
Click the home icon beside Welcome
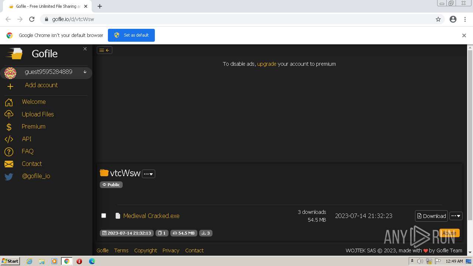click(x=9, y=102)
